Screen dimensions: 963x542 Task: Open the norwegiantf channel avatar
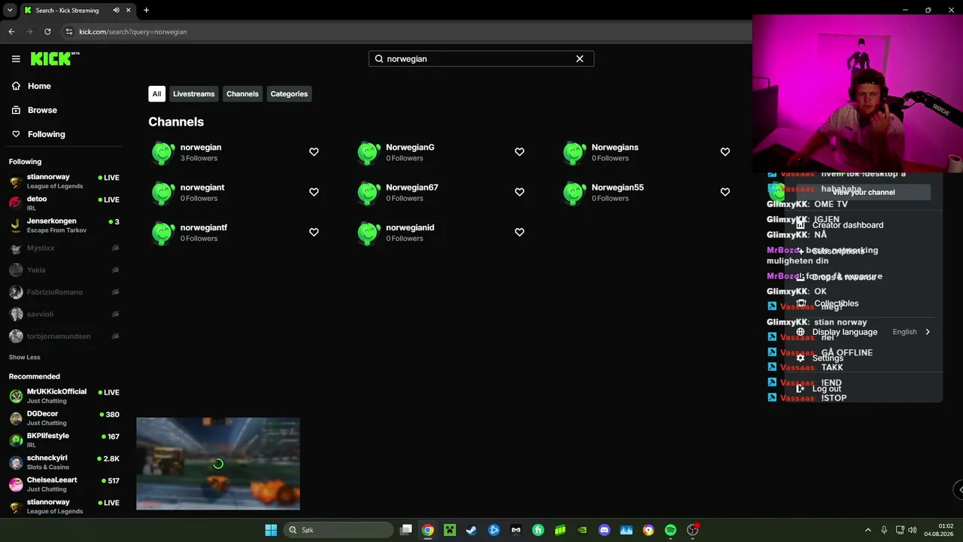(163, 233)
